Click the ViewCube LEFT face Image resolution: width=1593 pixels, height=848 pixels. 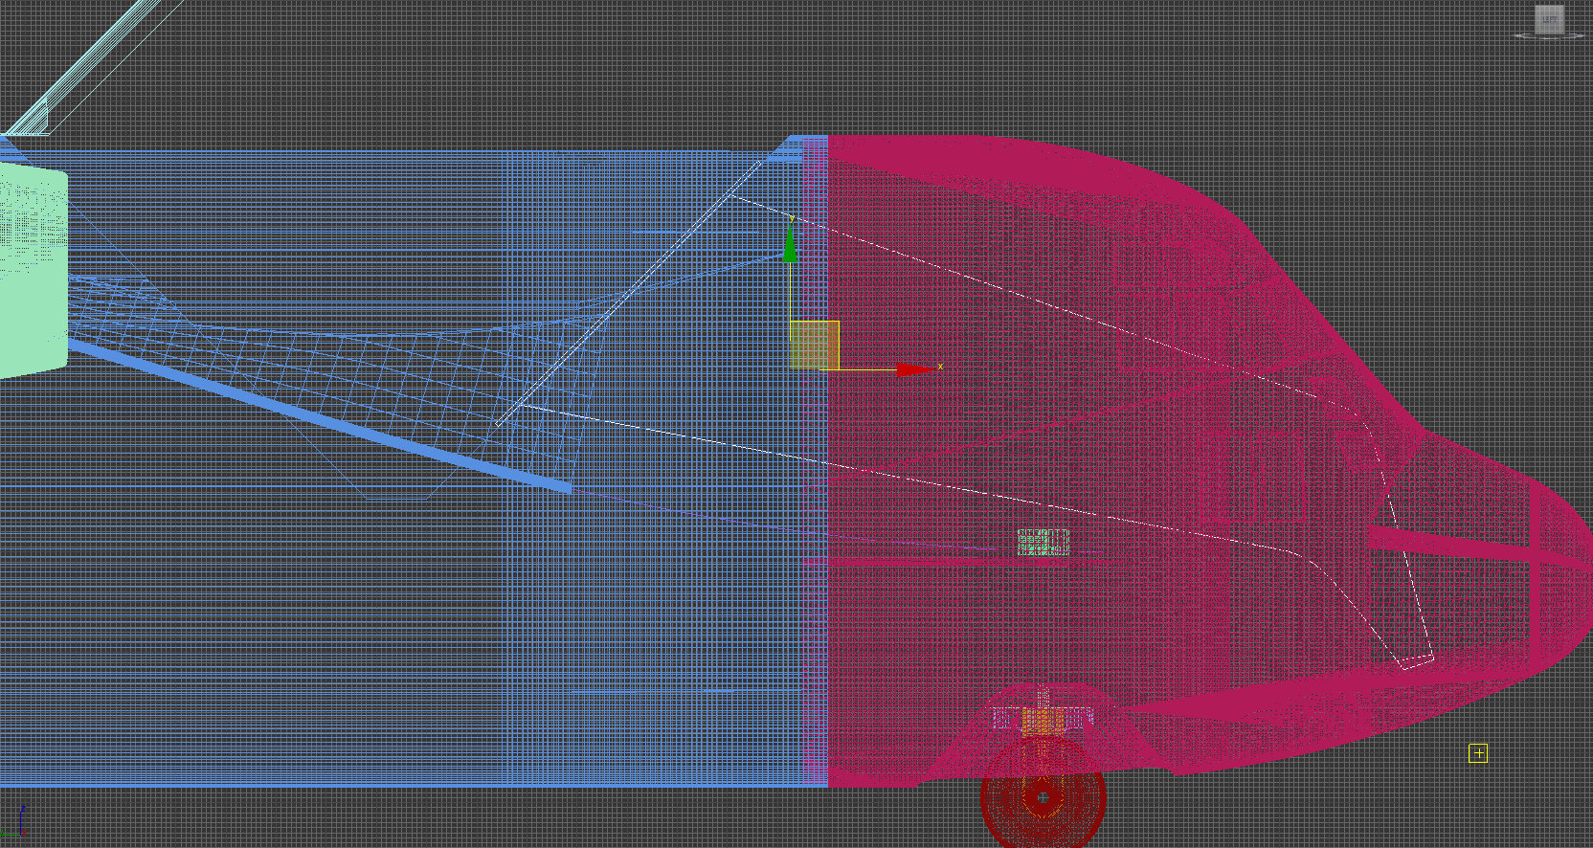pos(1549,19)
